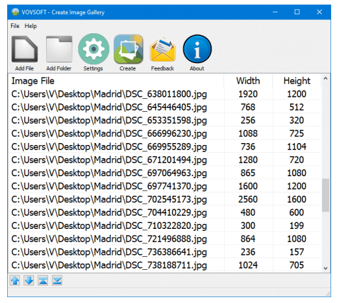Image resolution: width=337 pixels, height=303 pixels.
Task: Click width value 1920
Action: (x=248, y=94)
